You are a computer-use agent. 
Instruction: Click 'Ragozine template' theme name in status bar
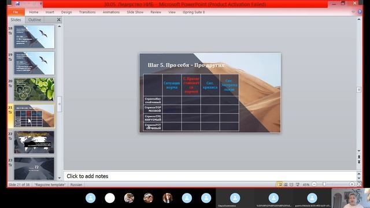[50, 185]
